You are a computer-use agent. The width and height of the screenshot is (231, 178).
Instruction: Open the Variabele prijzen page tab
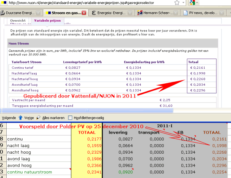click(x=47, y=20)
